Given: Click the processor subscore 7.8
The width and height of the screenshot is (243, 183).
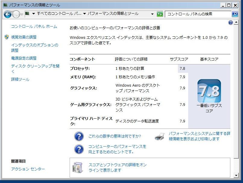Looking at the screenshot, I should (x=182, y=68).
